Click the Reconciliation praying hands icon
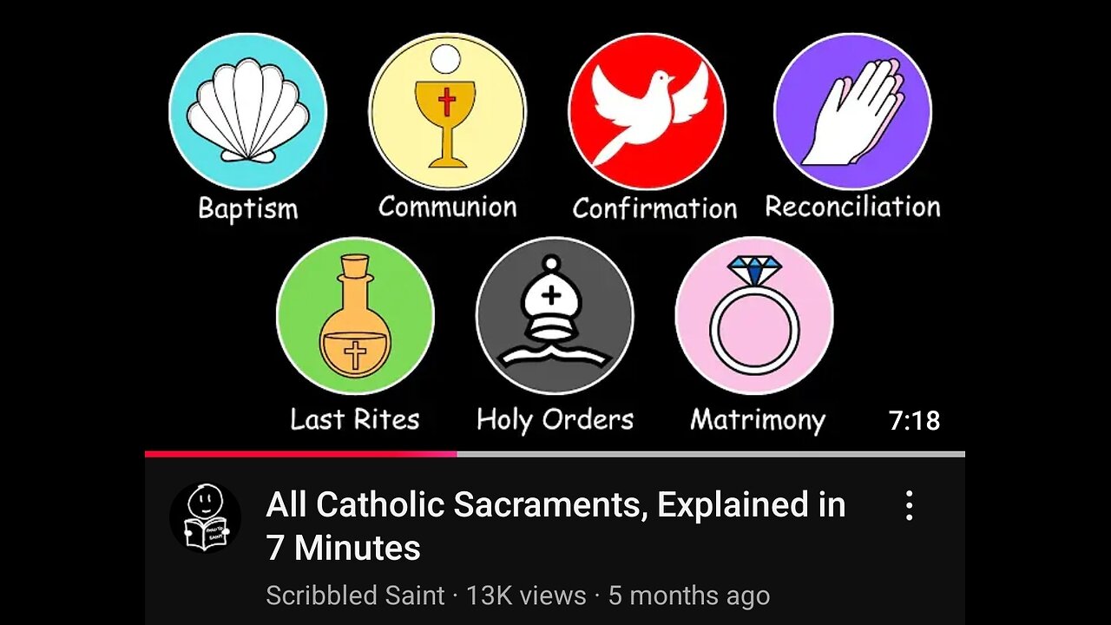 852,111
